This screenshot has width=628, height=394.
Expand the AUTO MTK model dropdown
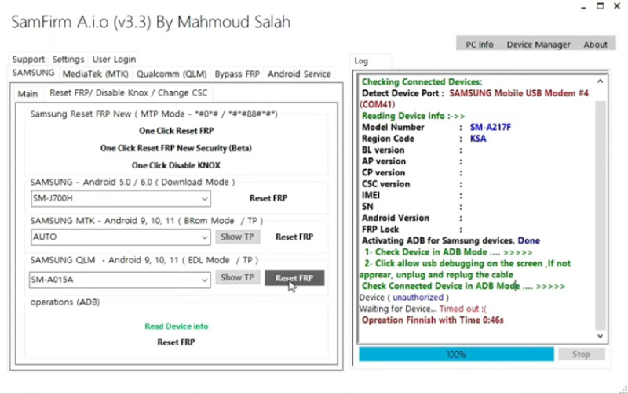pos(203,237)
